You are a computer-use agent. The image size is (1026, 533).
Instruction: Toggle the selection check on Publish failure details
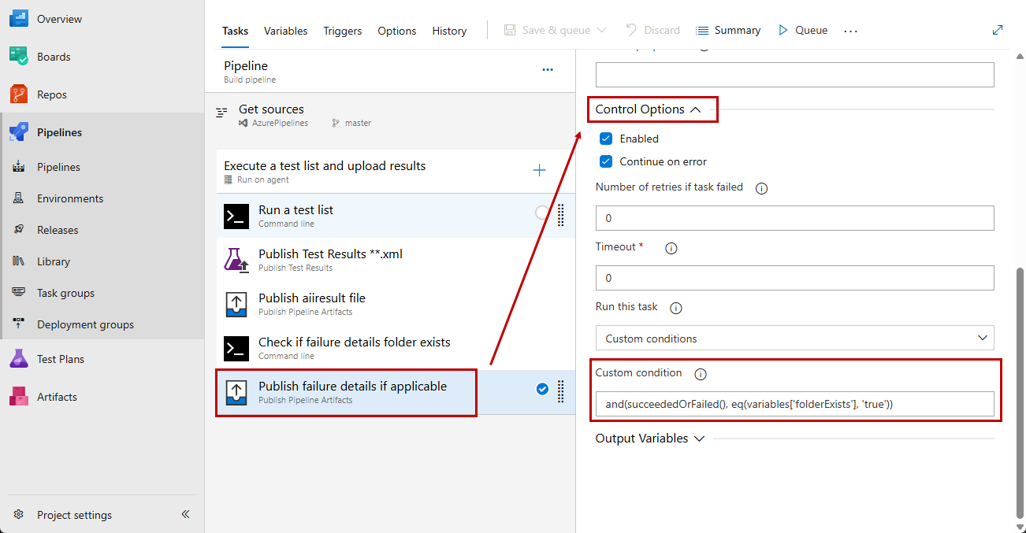[542, 388]
